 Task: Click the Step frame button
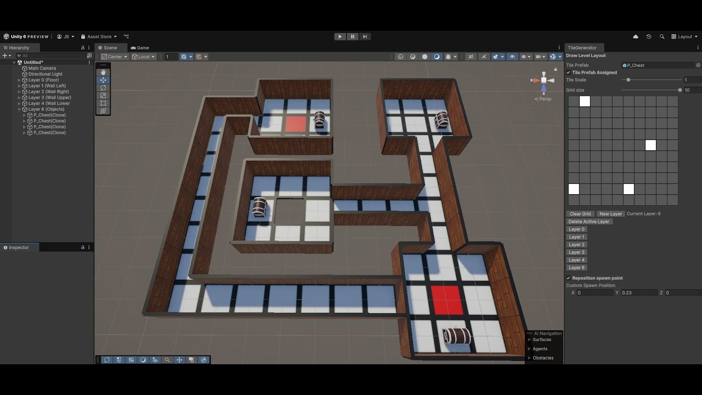coord(365,37)
